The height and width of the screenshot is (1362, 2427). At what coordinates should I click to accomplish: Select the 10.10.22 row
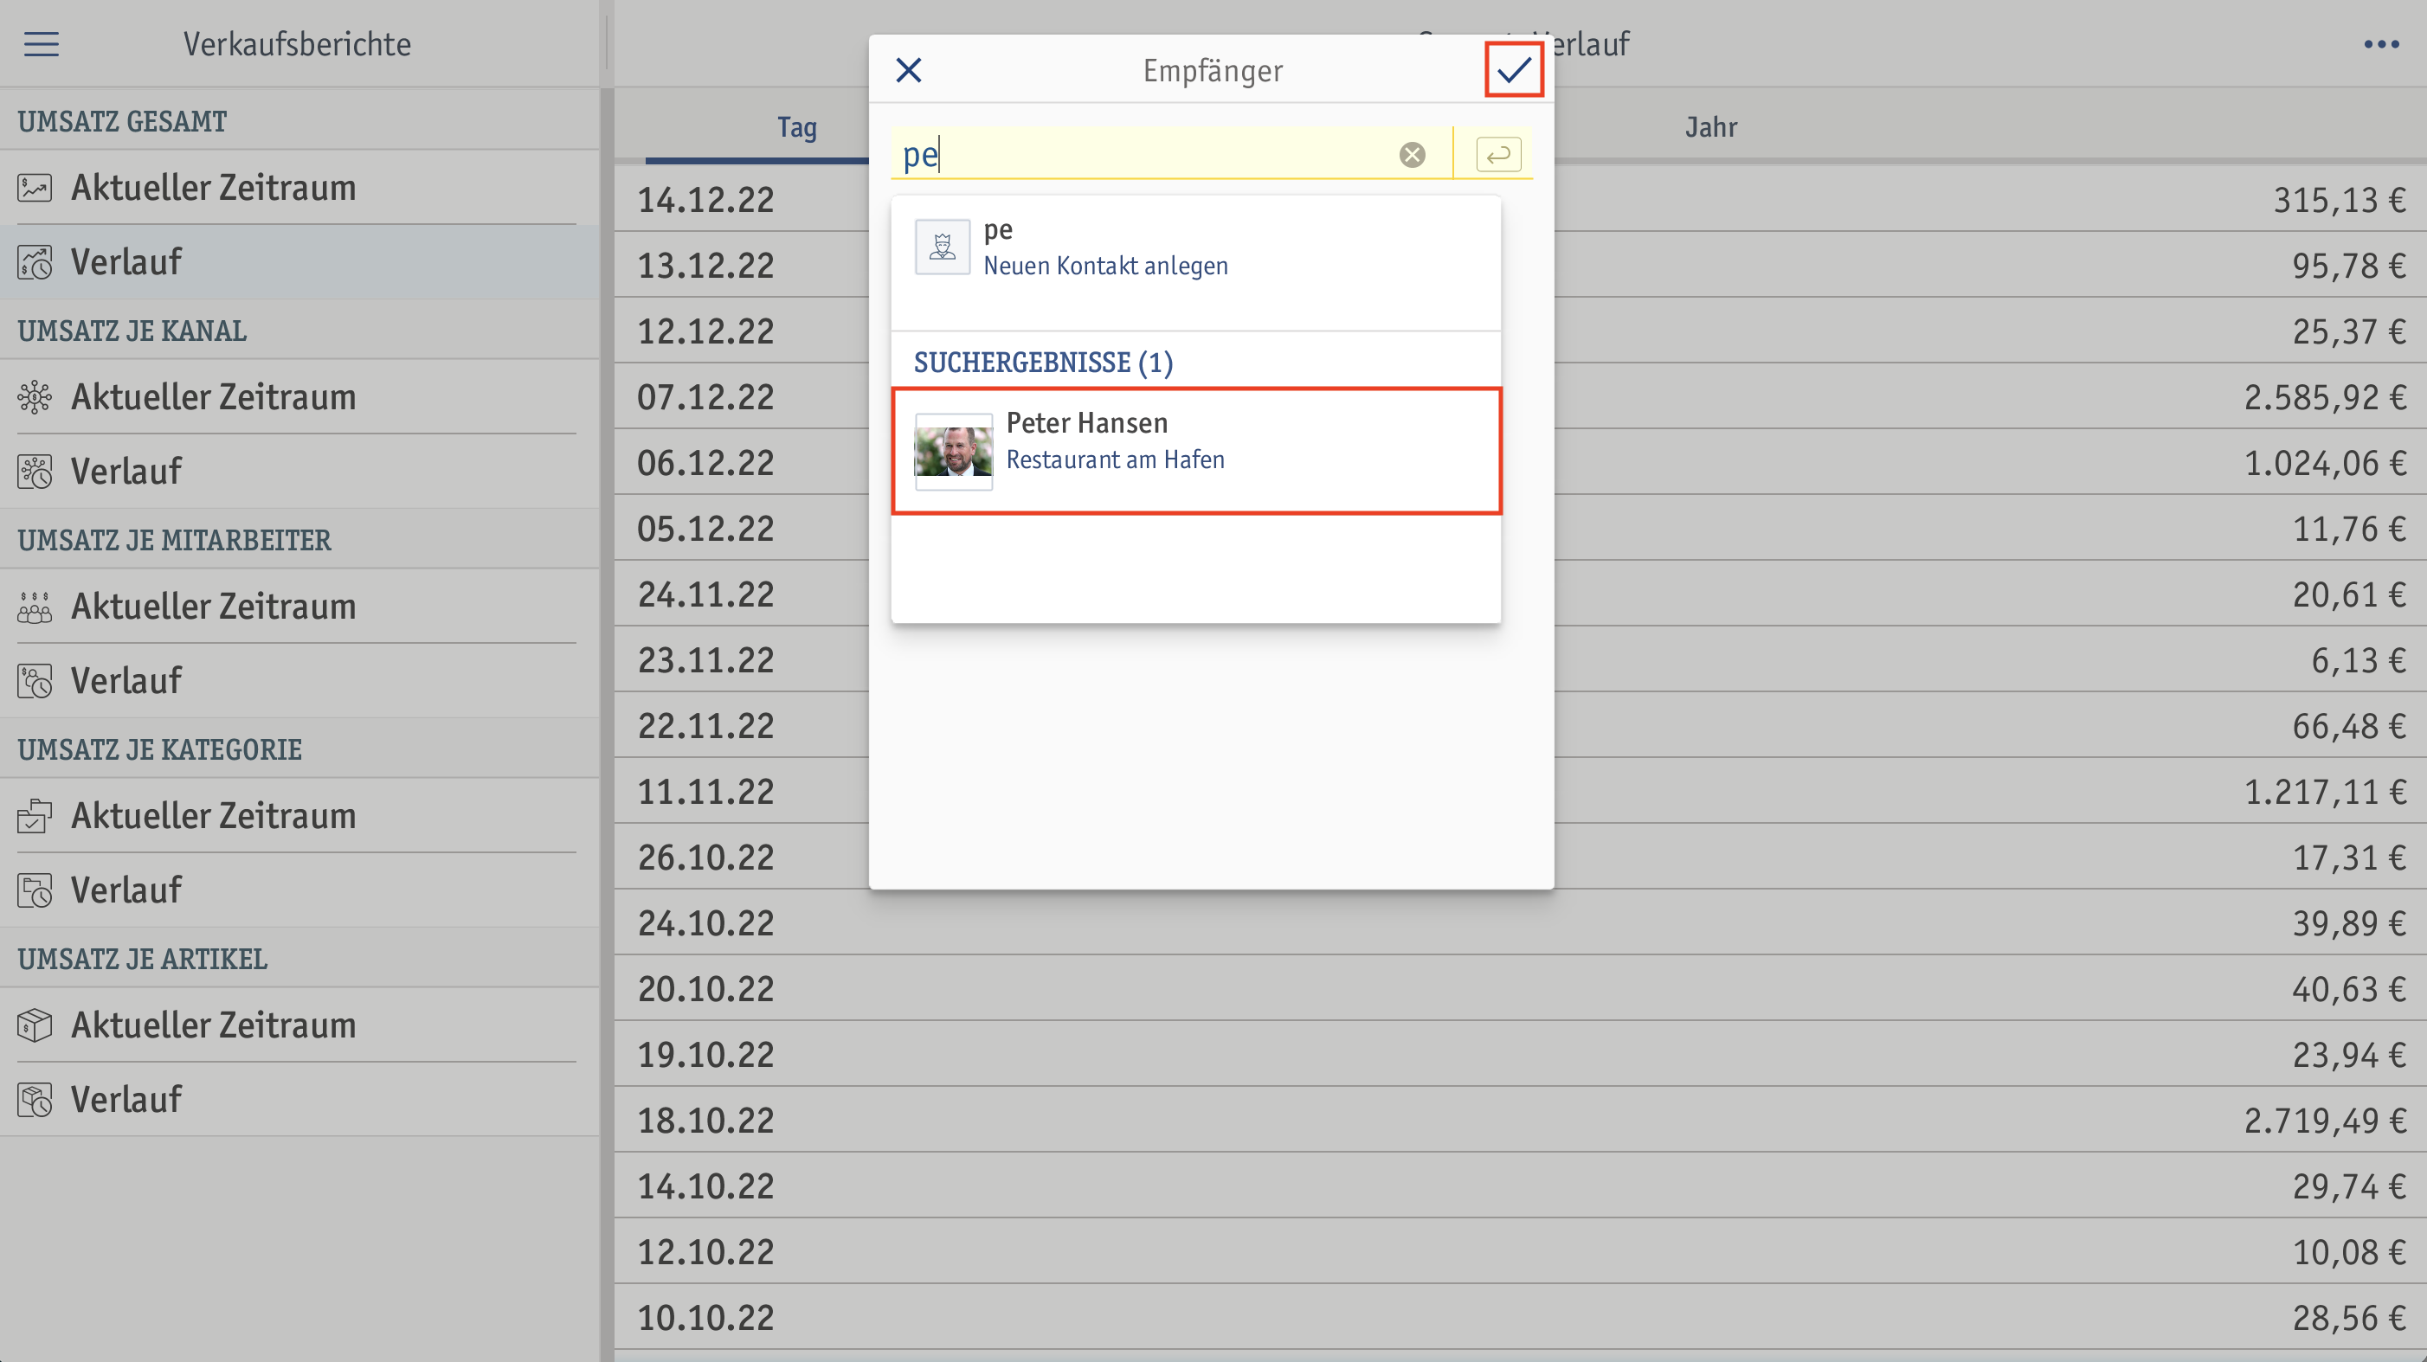pyautogui.click(x=1520, y=1317)
